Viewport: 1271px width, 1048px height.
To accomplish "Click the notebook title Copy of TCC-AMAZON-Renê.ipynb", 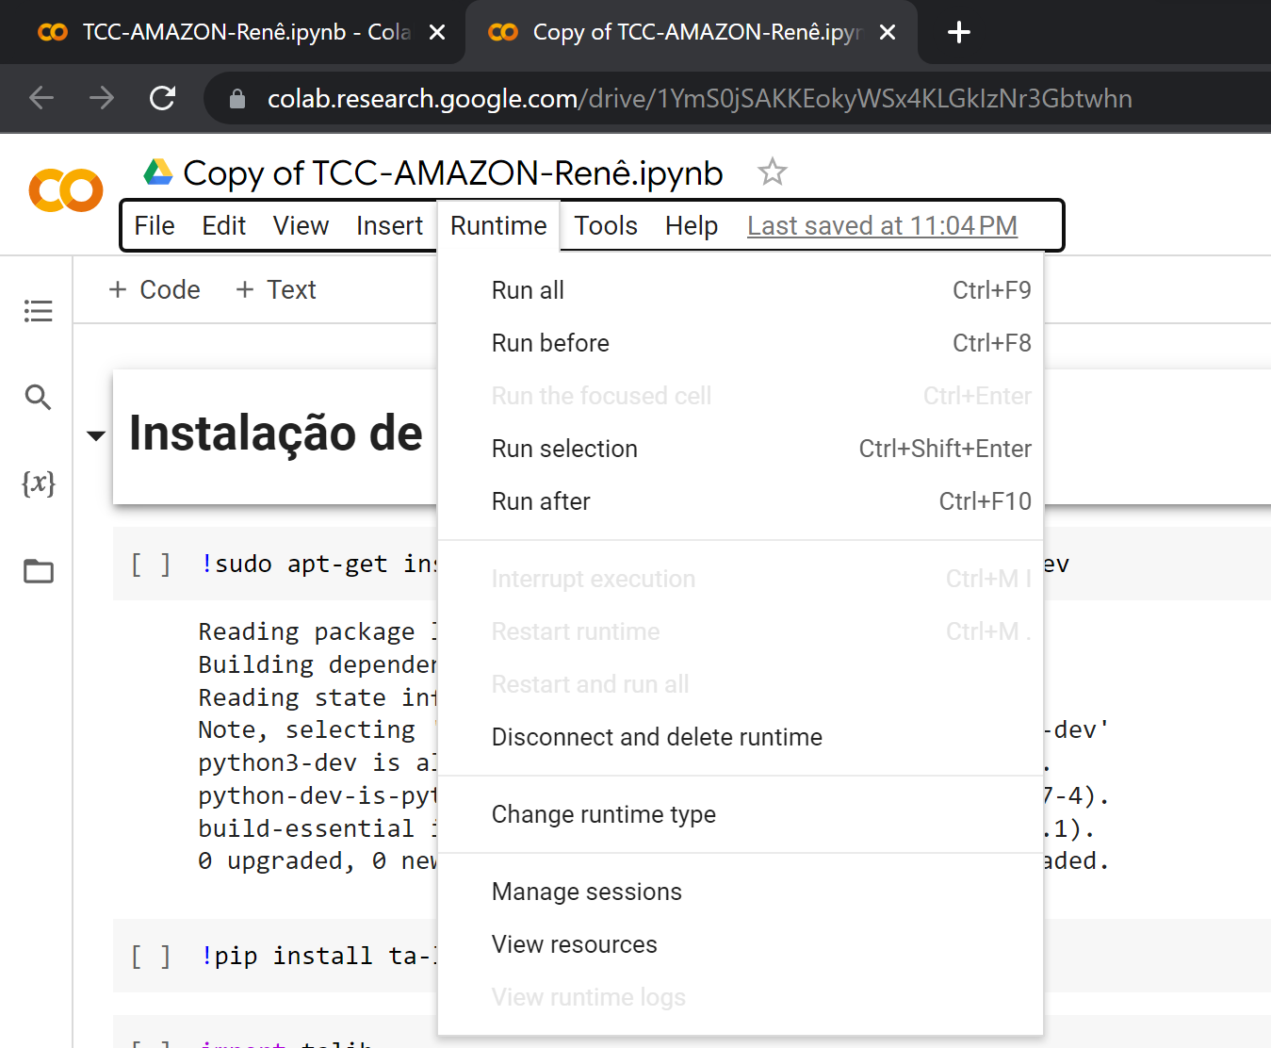I will coord(453,172).
